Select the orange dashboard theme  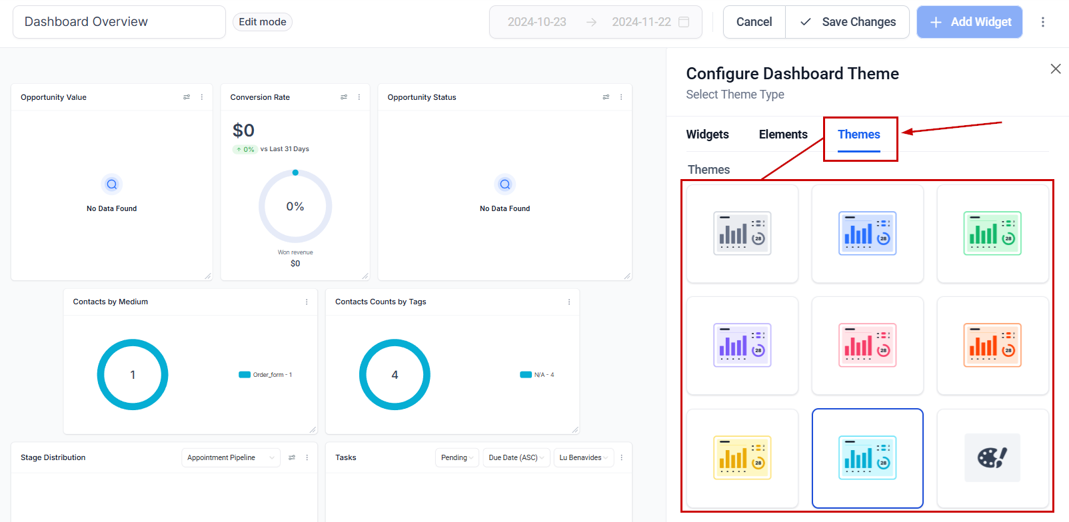(992, 346)
